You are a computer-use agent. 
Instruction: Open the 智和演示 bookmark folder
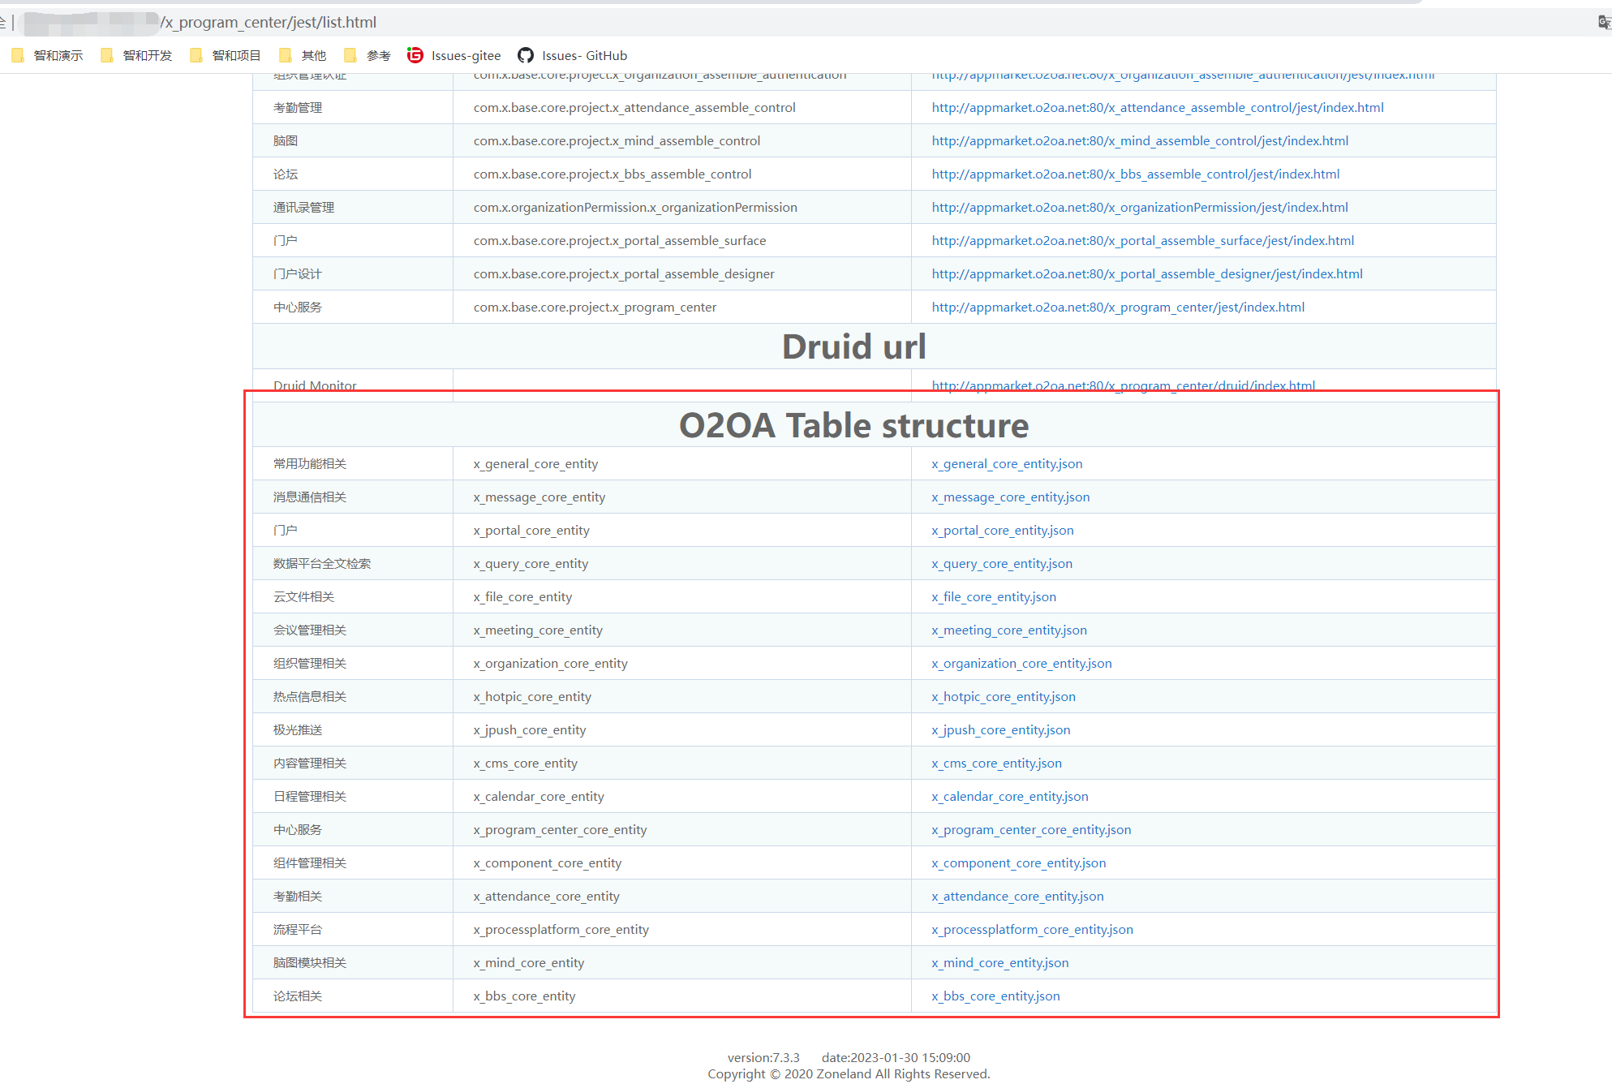pos(49,55)
